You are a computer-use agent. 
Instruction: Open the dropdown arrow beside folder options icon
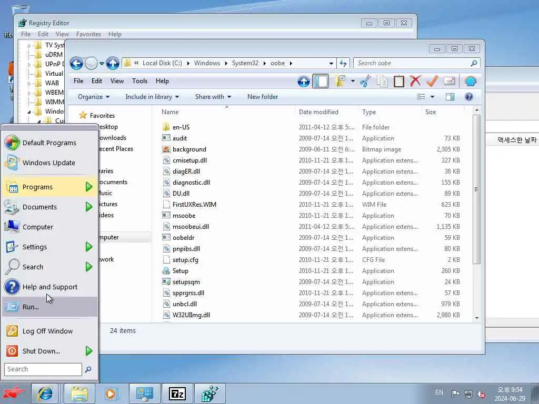pos(353,82)
